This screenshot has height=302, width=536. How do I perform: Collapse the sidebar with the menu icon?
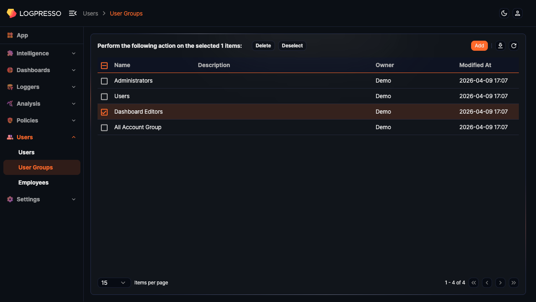73,13
